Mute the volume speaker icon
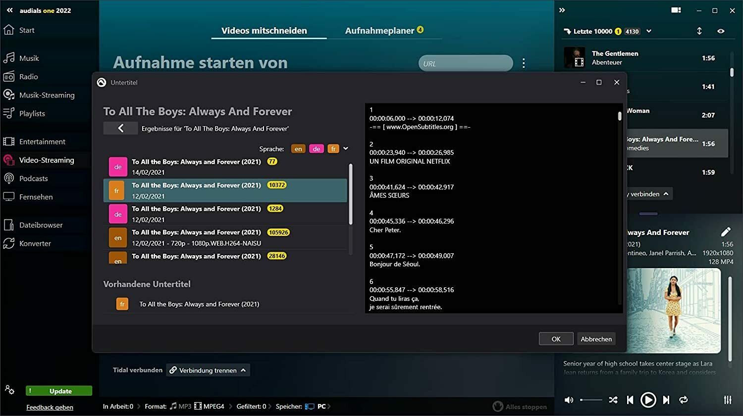The image size is (743, 416). pos(569,400)
